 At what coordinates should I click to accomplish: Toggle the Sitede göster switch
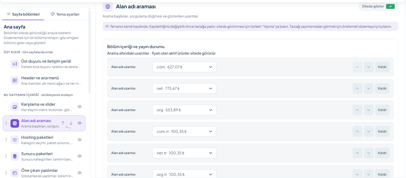[x=390, y=6]
